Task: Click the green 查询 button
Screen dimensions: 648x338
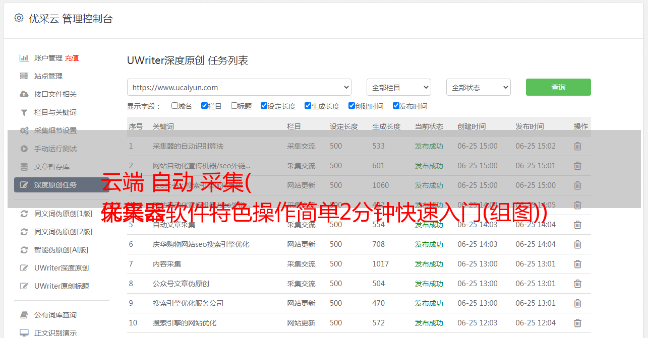Action: coord(558,87)
